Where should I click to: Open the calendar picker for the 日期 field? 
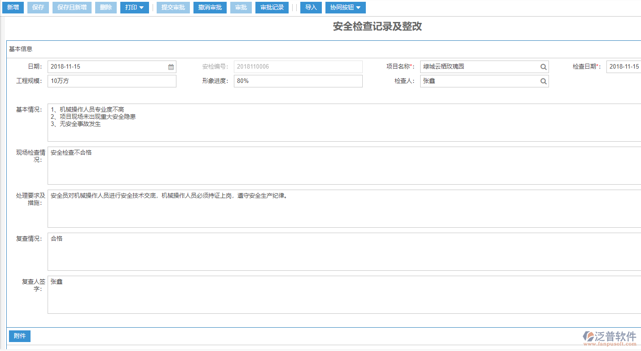tap(171, 66)
